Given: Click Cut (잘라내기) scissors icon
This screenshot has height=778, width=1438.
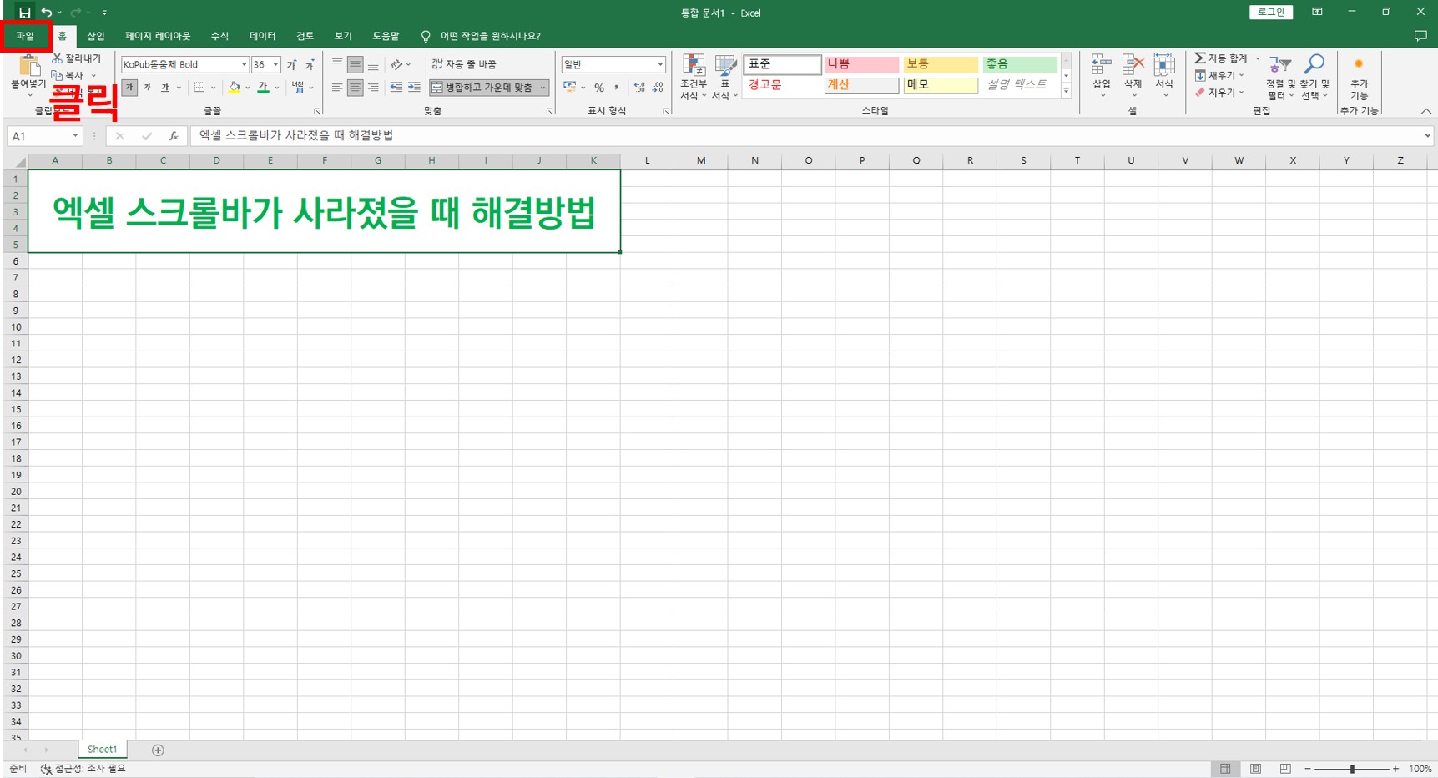Looking at the screenshot, I should [57, 58].
